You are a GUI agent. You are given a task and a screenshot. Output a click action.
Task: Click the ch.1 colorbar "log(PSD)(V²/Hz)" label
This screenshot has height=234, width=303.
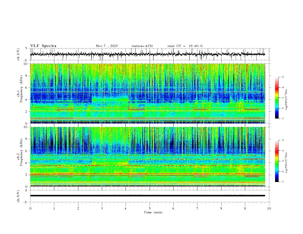[287, 100]
